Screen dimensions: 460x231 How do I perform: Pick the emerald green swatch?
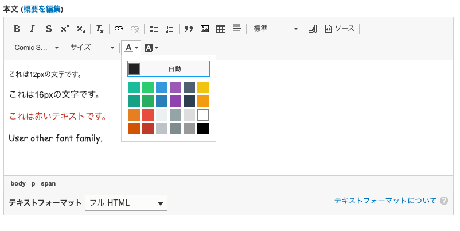(148, 87)
